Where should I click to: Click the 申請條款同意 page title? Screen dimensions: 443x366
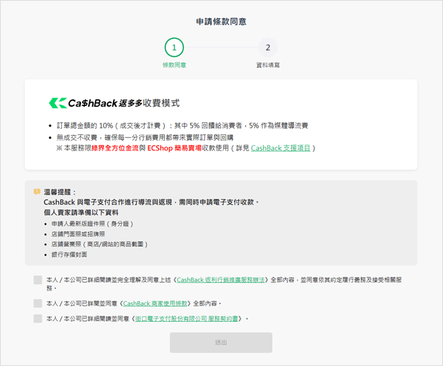[221, 21]
